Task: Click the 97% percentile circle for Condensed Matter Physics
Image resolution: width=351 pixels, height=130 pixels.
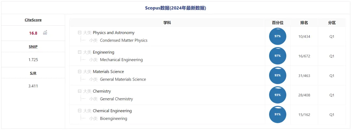Action: [x=278, y=36]
